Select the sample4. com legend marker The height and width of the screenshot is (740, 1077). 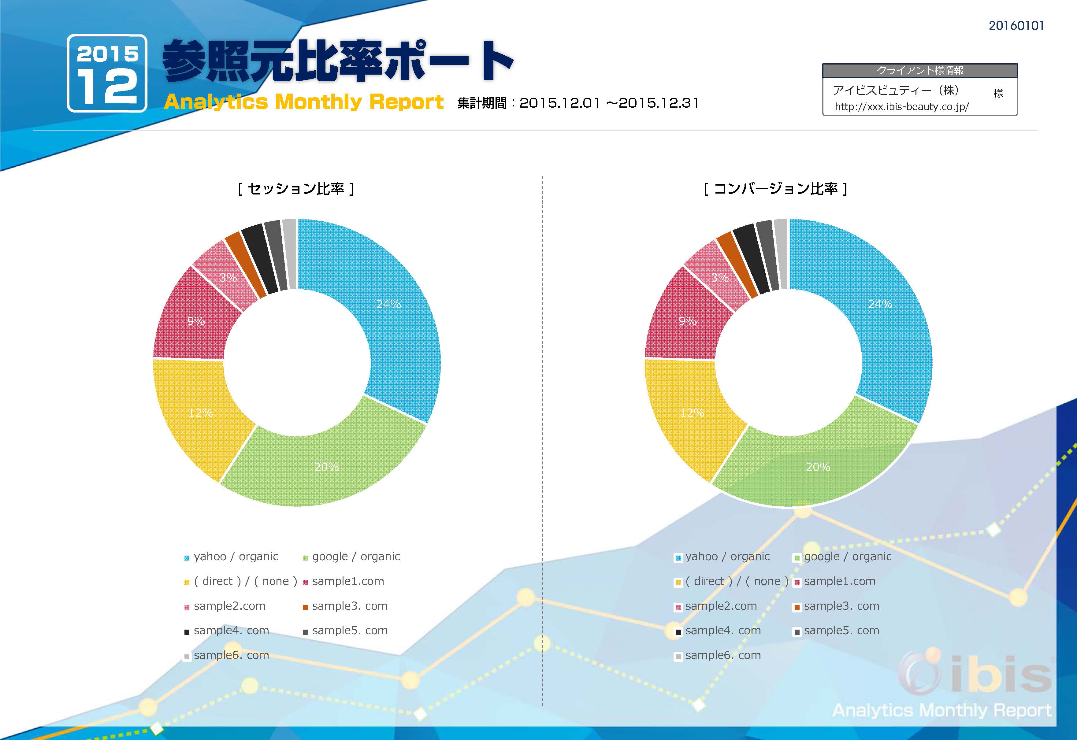(188, 631)
